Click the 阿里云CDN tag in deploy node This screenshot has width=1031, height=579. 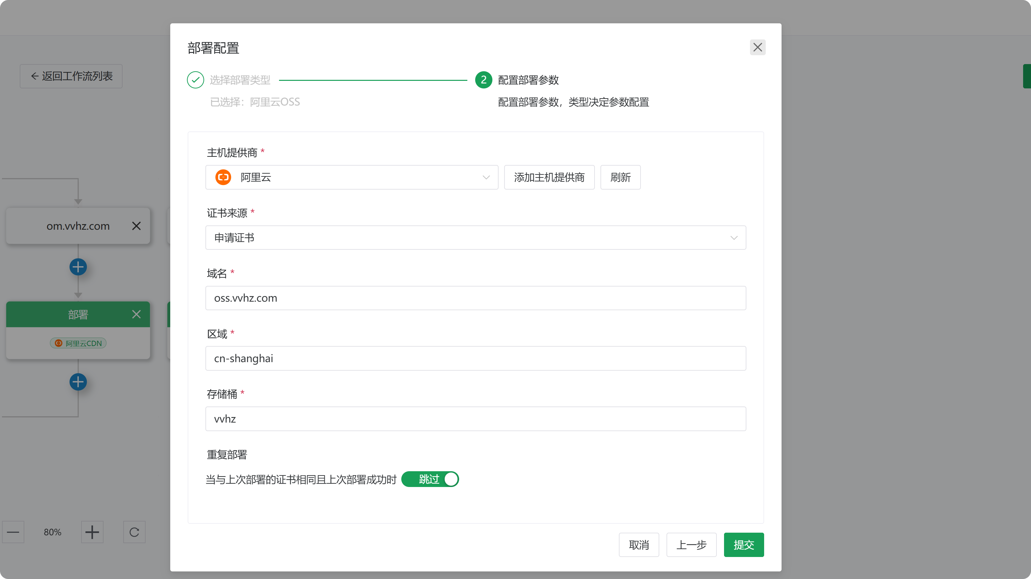(x=78, y=343)
